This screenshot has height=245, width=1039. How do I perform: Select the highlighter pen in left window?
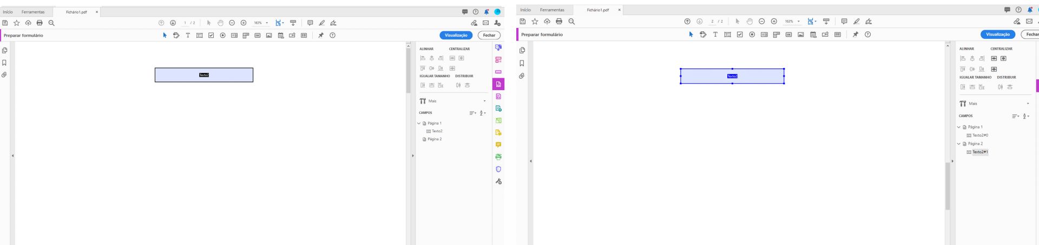click(322, 23)
